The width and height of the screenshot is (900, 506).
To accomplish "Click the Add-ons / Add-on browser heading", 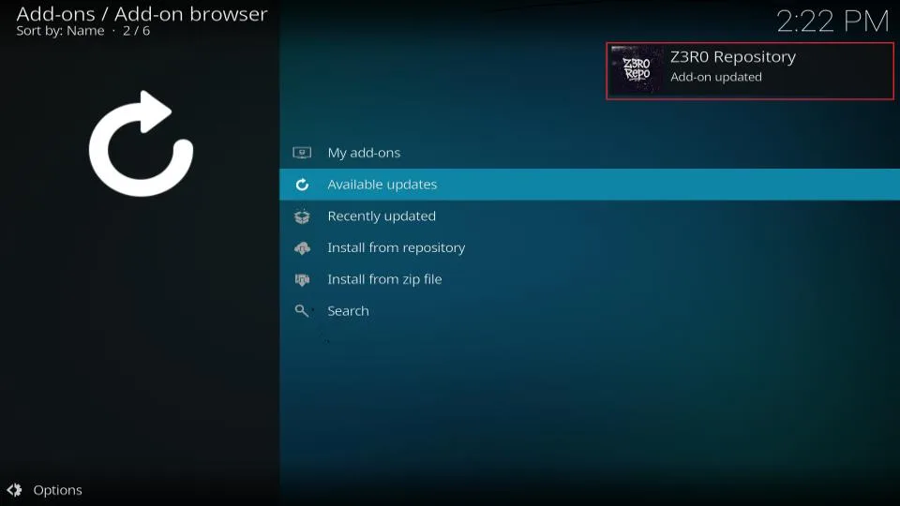I will tap(142, 14).
